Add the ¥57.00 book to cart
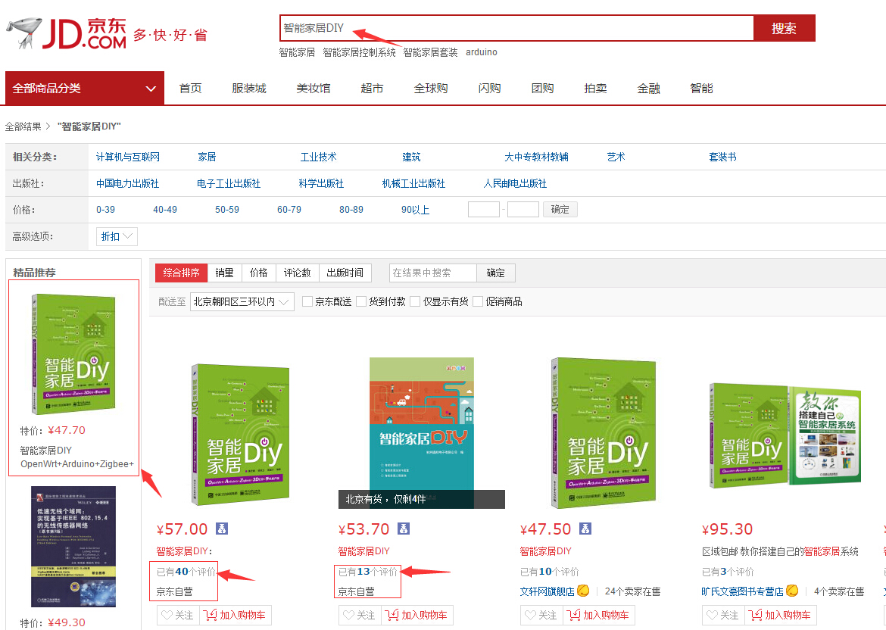 click(x=236, y=615)
